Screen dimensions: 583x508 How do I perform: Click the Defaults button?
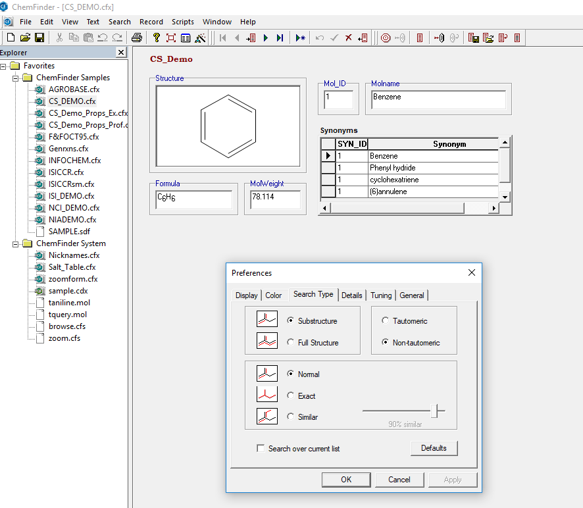click(x=434, y=447)
